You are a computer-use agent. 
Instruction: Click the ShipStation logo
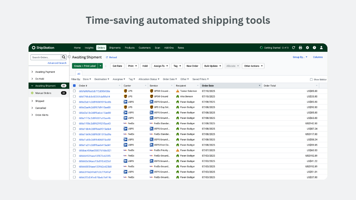pyautogui.click(x=43, y=48)
